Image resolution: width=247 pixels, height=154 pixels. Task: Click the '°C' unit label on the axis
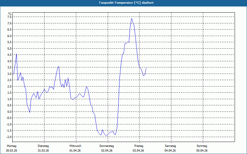click(x=10, y=14)
